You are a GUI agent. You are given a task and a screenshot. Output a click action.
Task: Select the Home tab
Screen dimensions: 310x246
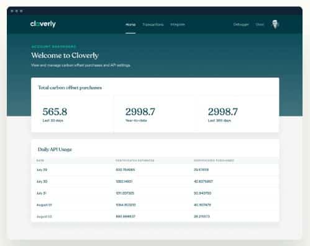click(130, 25)
